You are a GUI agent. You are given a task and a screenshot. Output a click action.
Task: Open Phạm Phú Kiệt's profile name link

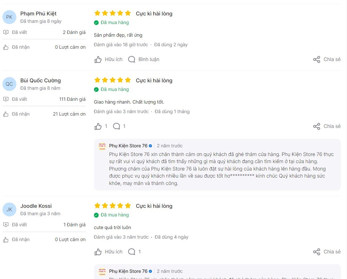coord(39,14)
